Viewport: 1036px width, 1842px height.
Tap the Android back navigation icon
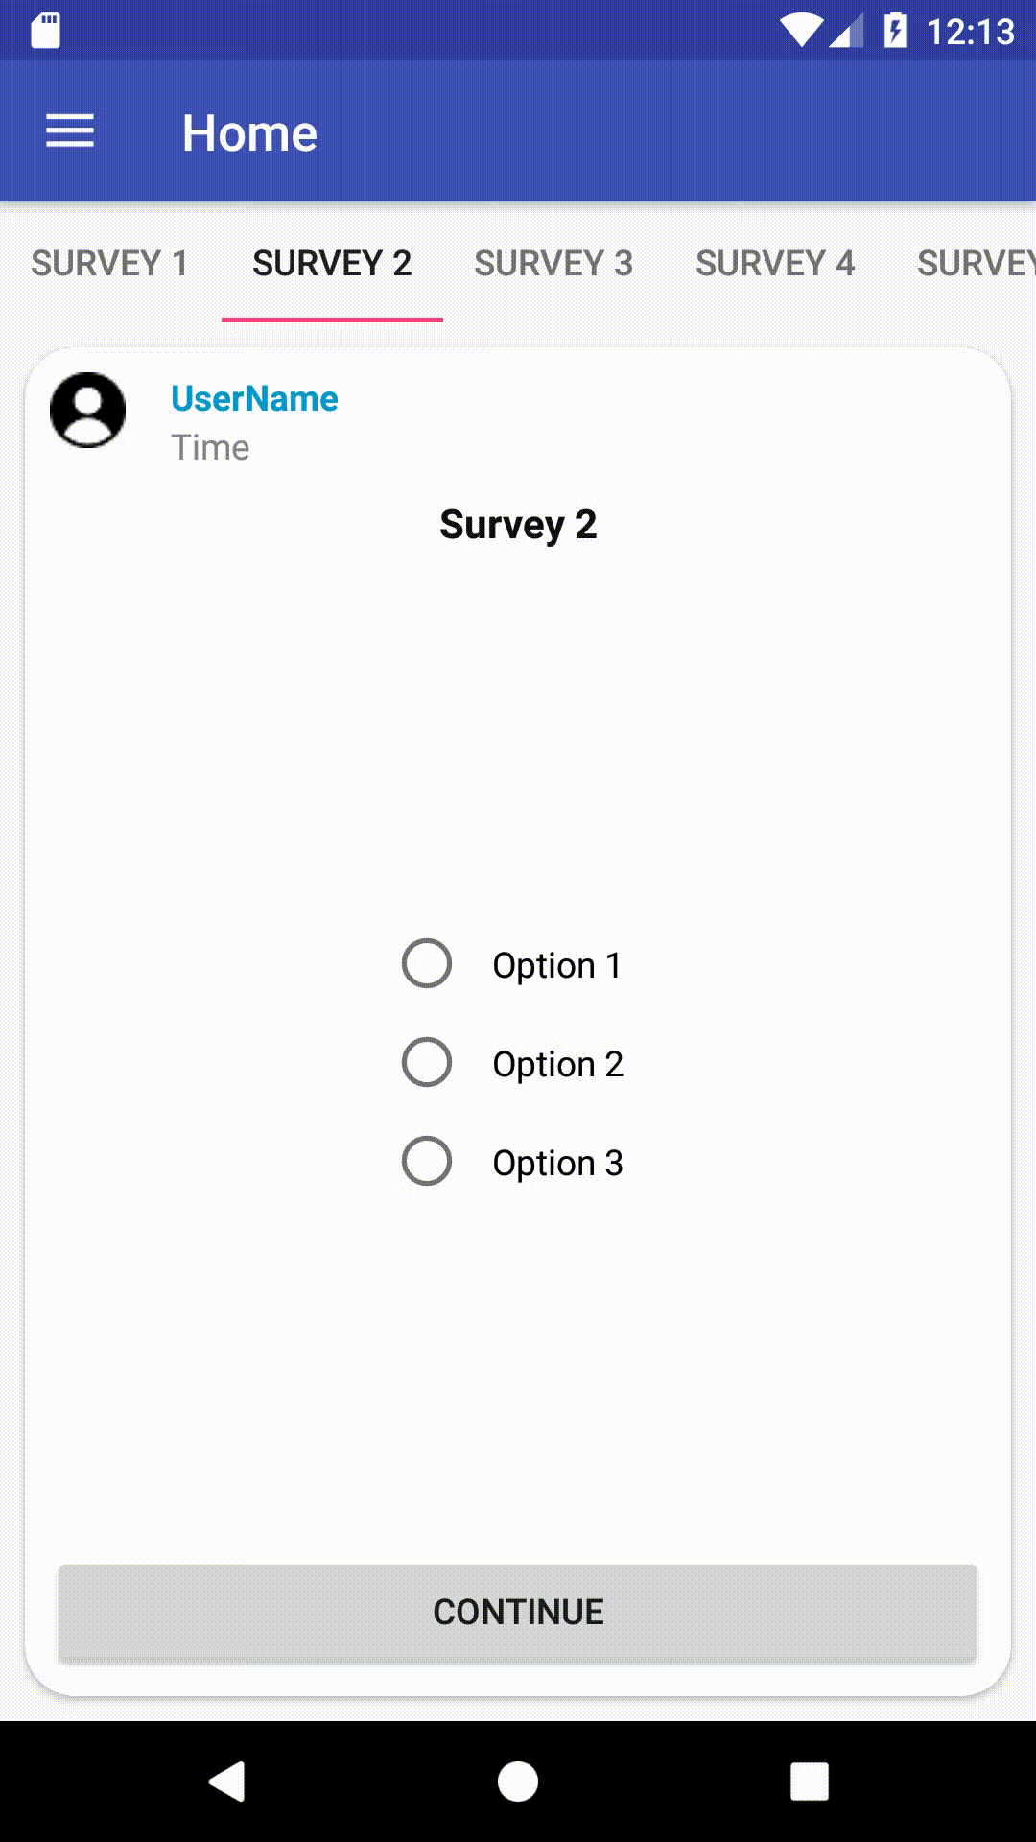pos(227,1782)
